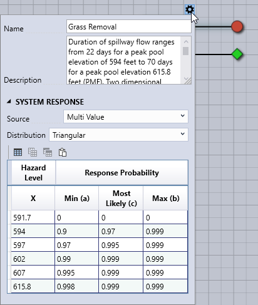Viewport: 258px width, 305px height.
Task: Click the Most Likely (c) column header
Action: click(x=121, y=198)
